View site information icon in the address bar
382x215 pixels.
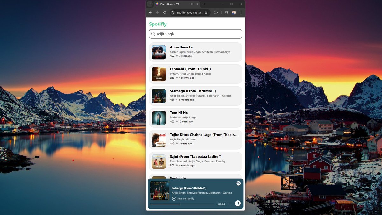(173, 12)
